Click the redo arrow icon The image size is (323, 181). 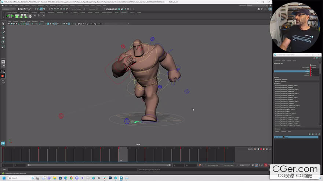point(30,9)
